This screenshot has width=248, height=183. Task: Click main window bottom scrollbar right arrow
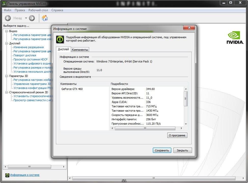pyautogui.click(x=243, y=178)
